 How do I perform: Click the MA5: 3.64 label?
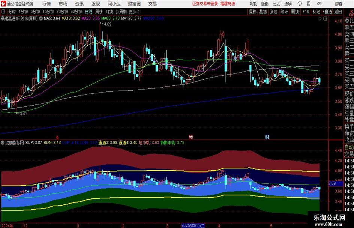click(52, 18)
